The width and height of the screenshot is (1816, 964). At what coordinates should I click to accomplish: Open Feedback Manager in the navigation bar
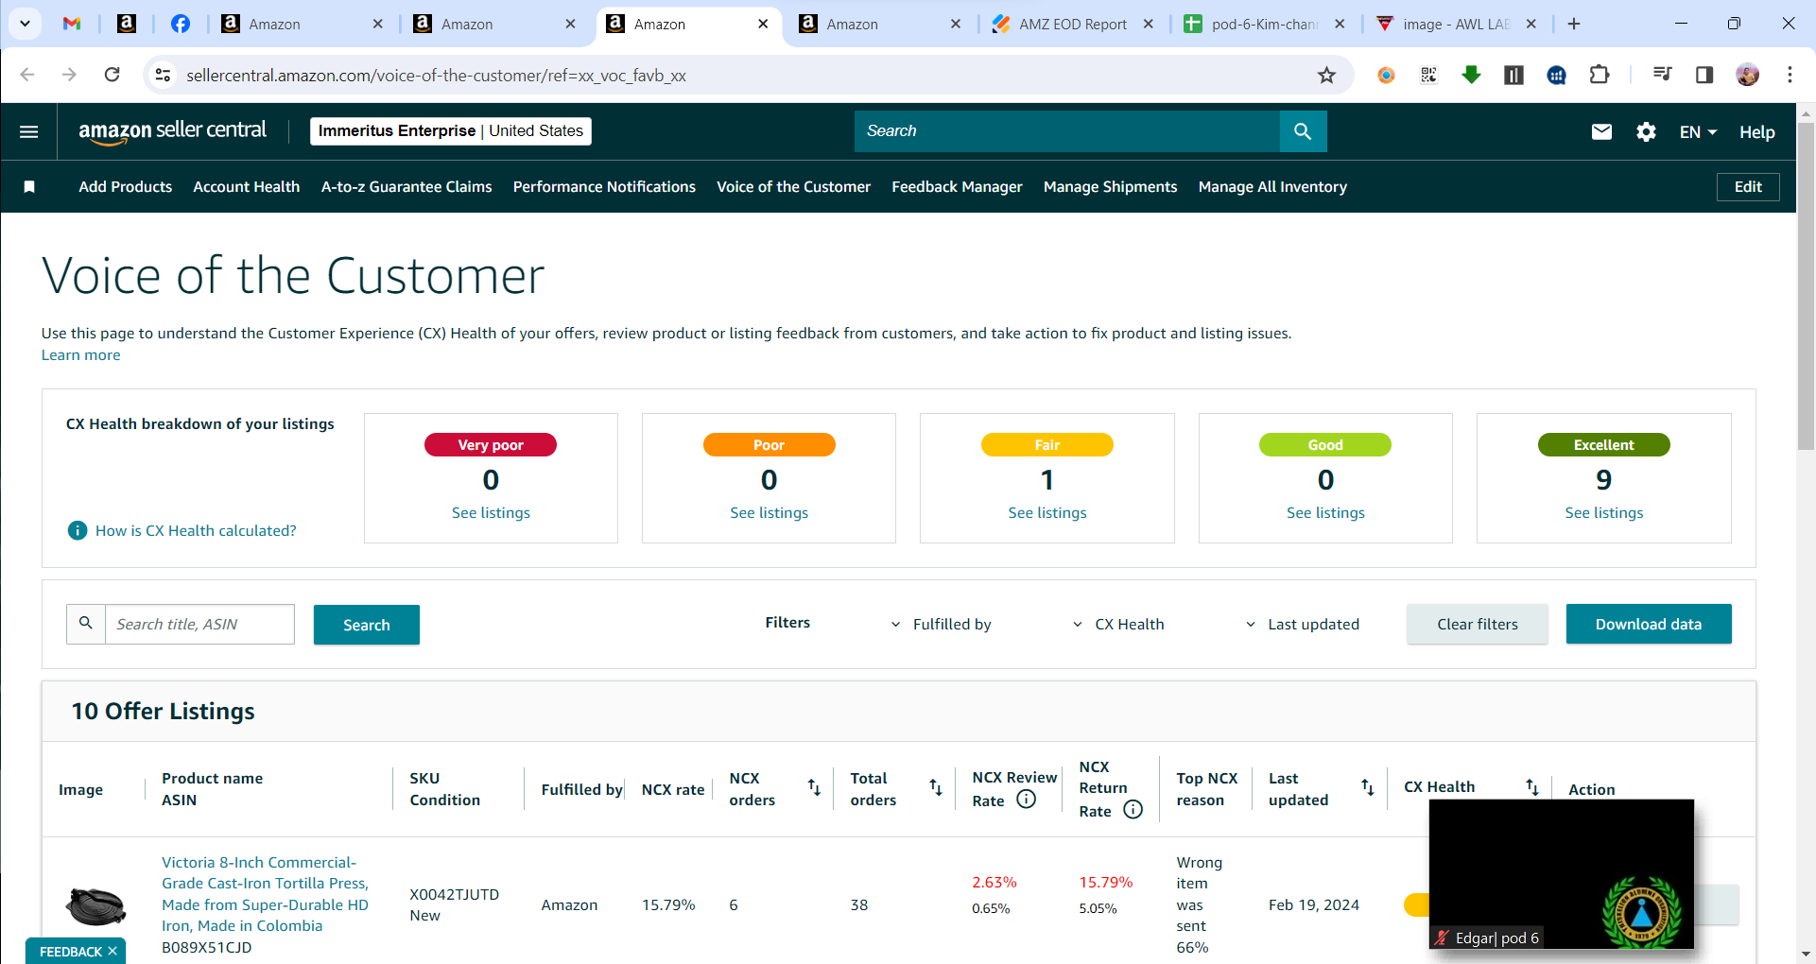pos(957,187)
